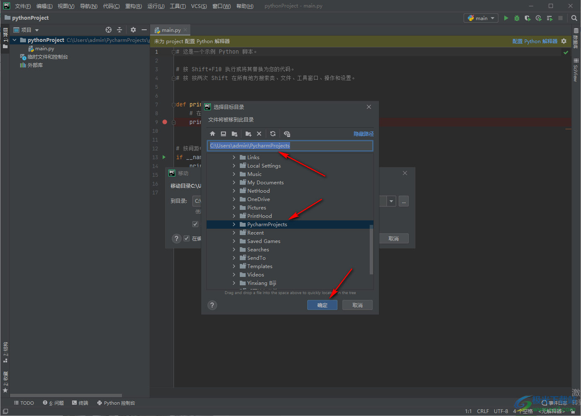Collapse all icon in project panel header
This screenshot has width=581, height=416.
[119, 30]
